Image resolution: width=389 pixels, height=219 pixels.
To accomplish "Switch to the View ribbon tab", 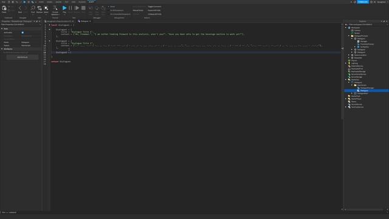I will [74, 2].
